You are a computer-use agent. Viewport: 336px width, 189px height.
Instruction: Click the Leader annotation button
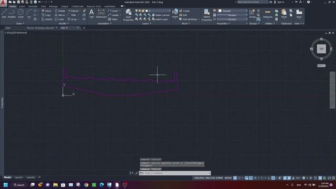click(113, 15)
